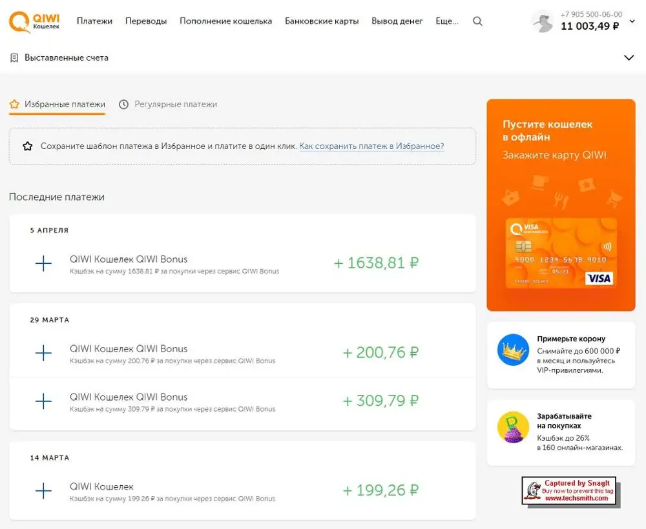Click the Кэшбэк на сумму 309.79 ₽ description
The height and width of the screenshot is (529, 646).
pos(172,409)
